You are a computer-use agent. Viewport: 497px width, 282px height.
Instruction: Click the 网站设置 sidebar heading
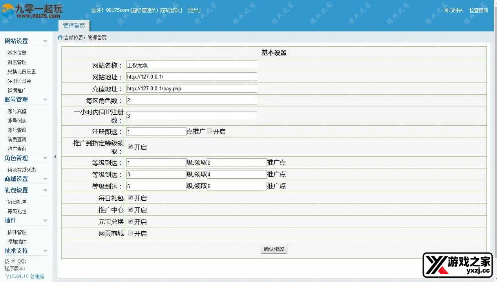16,41
